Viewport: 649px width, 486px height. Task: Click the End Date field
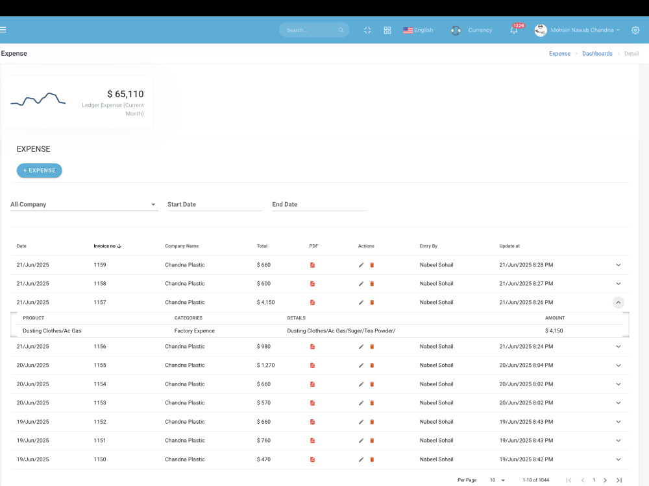(319, 204)
